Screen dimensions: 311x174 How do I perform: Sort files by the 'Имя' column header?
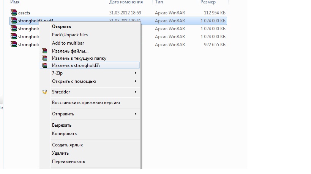pyautogui.click(x=15, y=2)
